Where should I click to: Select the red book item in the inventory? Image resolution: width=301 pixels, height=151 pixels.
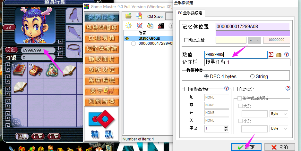19,70
